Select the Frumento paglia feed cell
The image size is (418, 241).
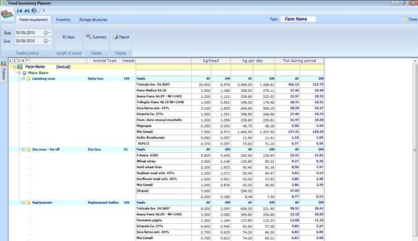163,220
